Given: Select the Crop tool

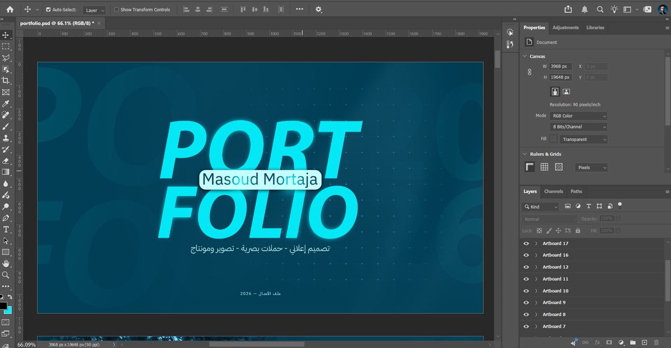Looking at the screenshot, I should pos(6,81).
